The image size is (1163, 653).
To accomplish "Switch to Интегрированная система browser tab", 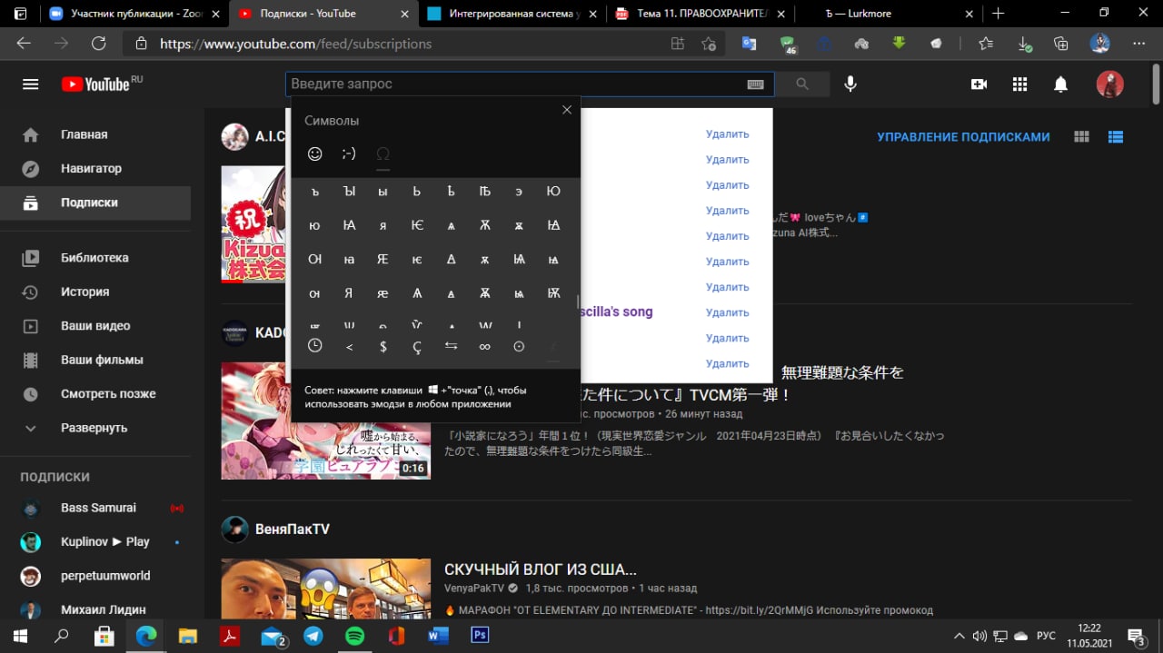I will pyautogui.click(x=513, y=14).
